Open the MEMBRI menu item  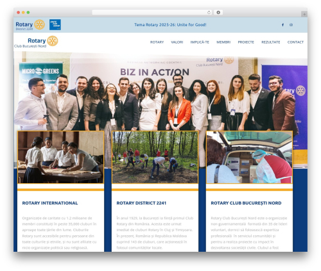[223, 42]
